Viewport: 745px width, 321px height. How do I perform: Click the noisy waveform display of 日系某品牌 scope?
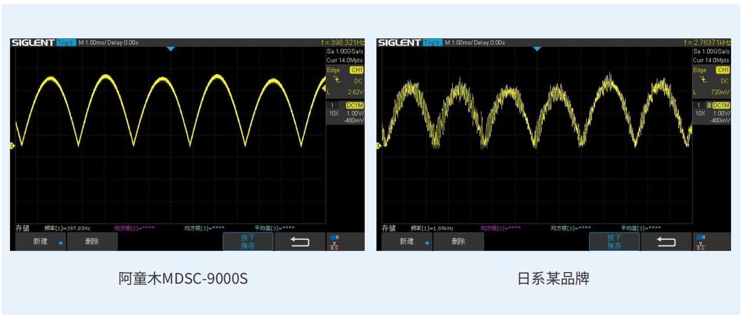pyautogui.click(x=537, y=135)
